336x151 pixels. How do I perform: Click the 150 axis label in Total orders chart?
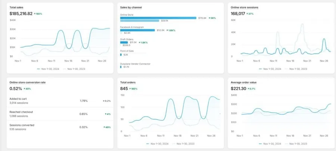click(x=122, y=95)
